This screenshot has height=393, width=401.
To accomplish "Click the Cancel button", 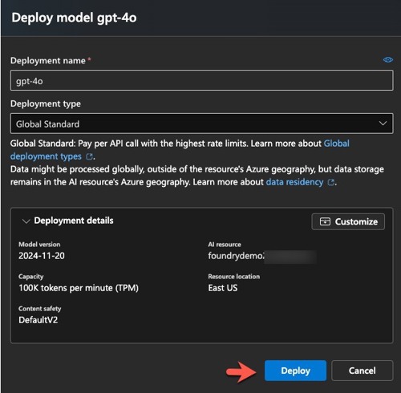I will pyautogui.click(x=363, y=371).
